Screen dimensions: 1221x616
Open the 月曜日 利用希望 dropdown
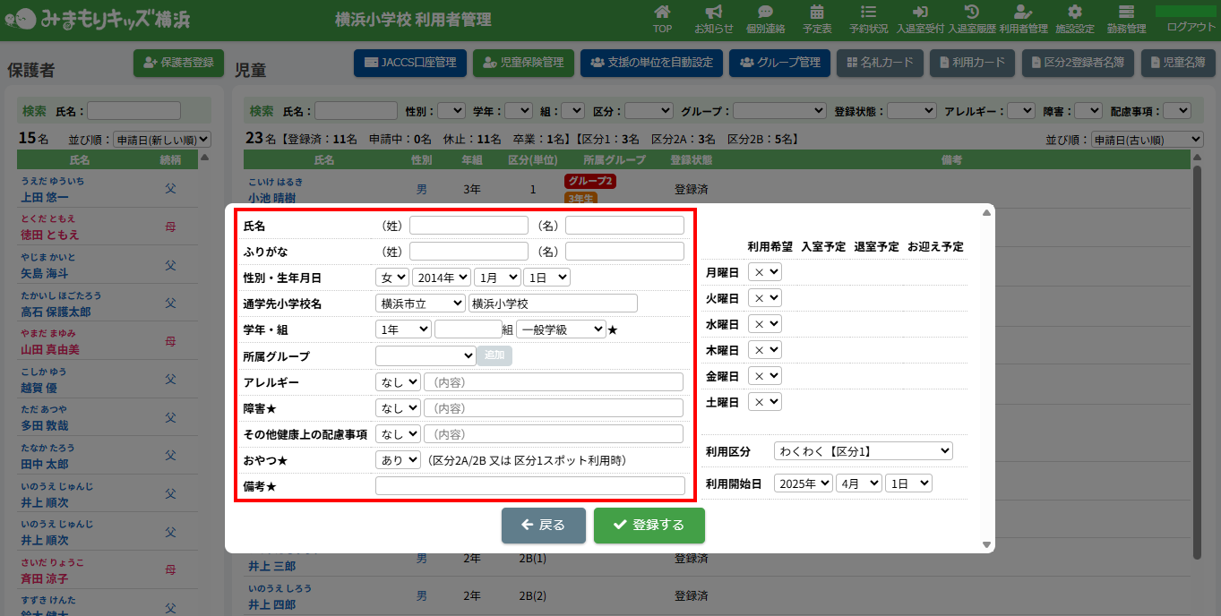pos(765,271)
